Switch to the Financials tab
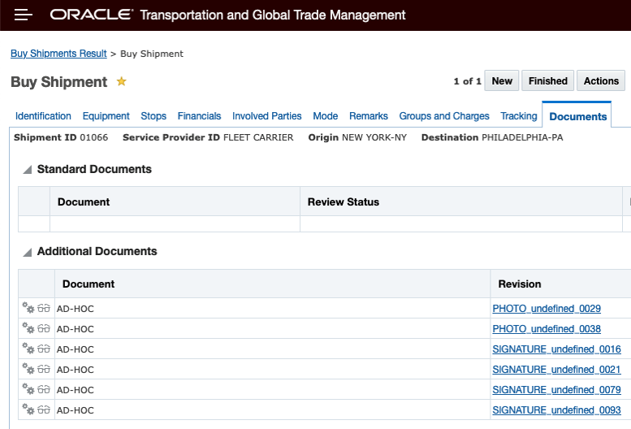Image resolution: width=631 pixels, height=429 pixels. click(x=199, y=116)
